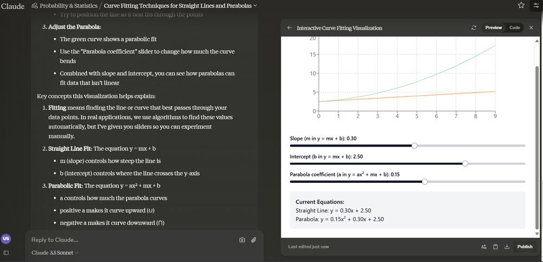Open the artifact version compare icon
This screenshot has height=262, width=543.
[x=484, y=247]
